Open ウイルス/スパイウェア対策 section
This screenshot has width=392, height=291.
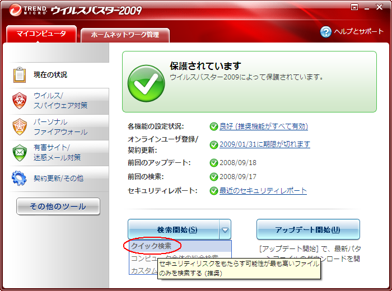pyautogui.click(x=59, y=101)
